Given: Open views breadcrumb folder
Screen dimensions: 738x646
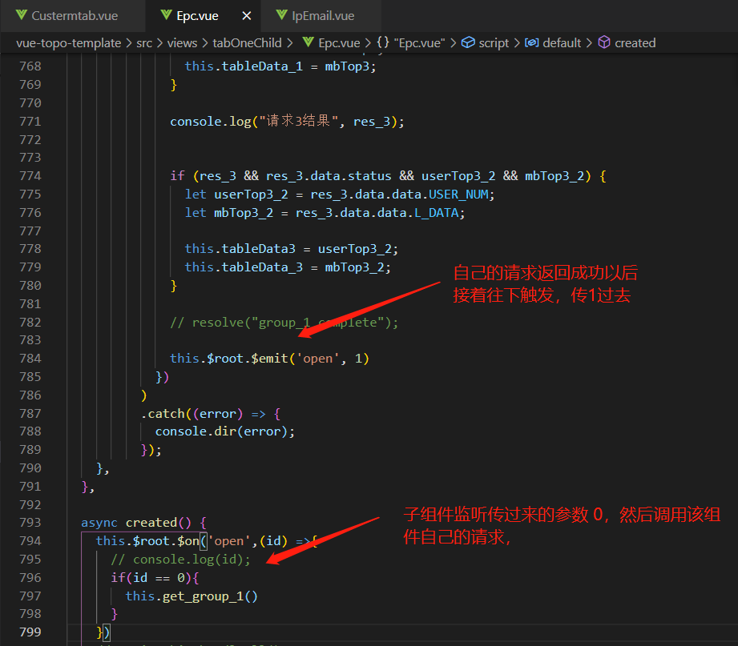Looking at the screenshot, I should 182,42.
